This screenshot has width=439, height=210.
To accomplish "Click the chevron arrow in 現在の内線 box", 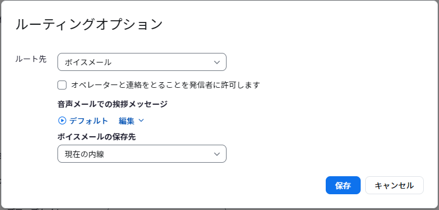I will (217, 154).
